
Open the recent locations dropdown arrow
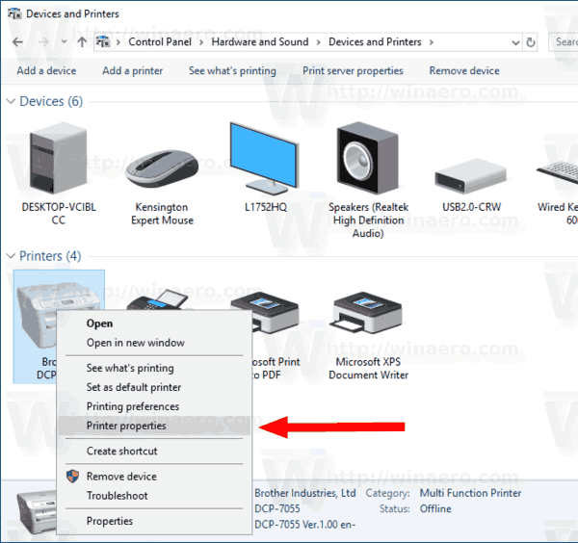[x=65, y=41]
